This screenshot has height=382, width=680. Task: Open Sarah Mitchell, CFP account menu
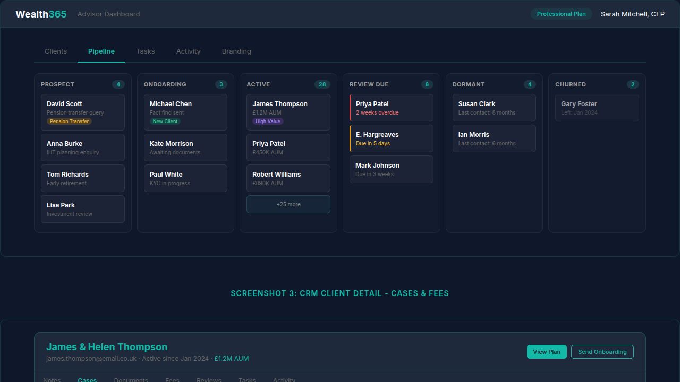click(632, 14)
